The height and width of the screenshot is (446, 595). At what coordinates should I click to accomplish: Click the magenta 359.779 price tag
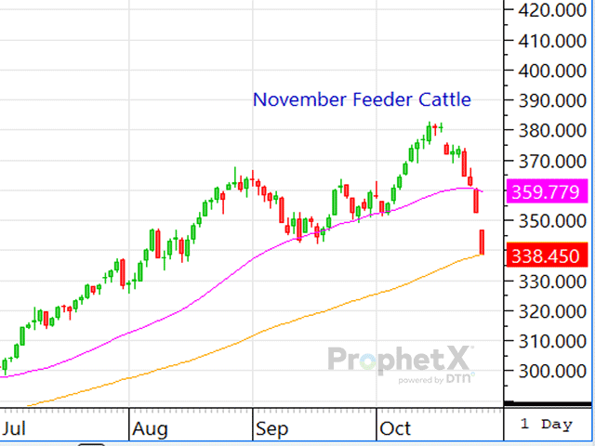(546, 193)
